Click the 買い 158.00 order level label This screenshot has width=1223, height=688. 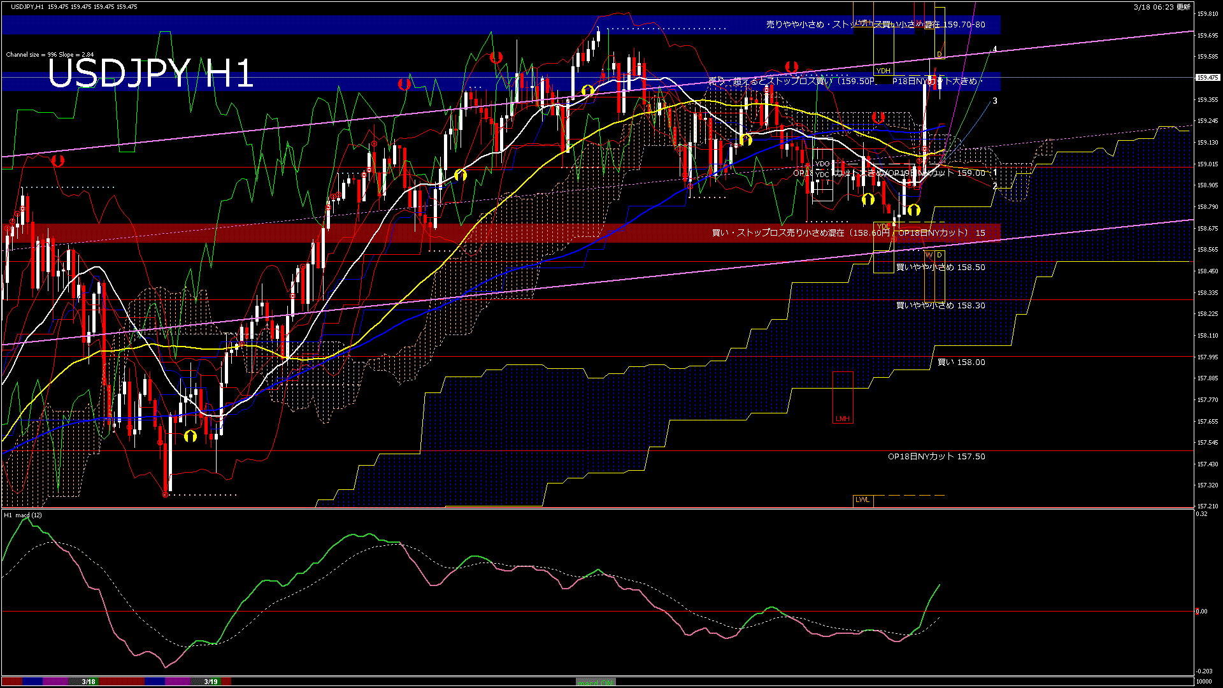961,362
